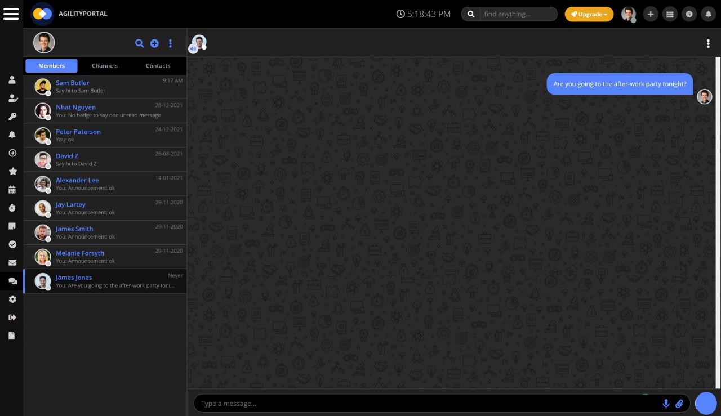The width and height of the screenshot is (721, 416).
Task: Open the calendar icon in left sidebar
Action: [x=12, y=190]
